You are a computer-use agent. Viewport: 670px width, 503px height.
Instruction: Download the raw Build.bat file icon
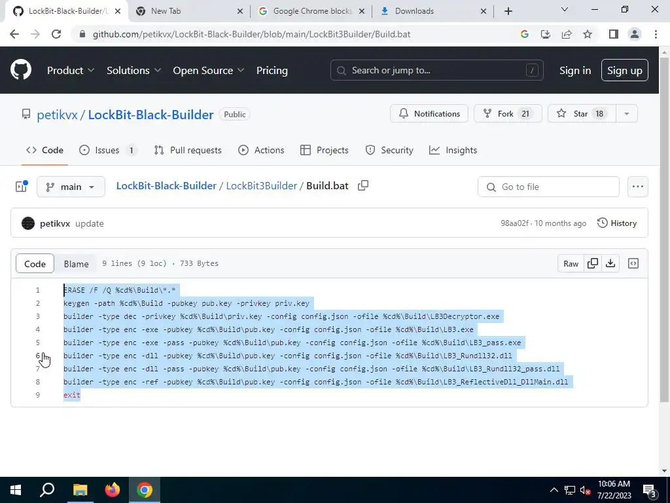pyautogui.click(x=610, y=263)
